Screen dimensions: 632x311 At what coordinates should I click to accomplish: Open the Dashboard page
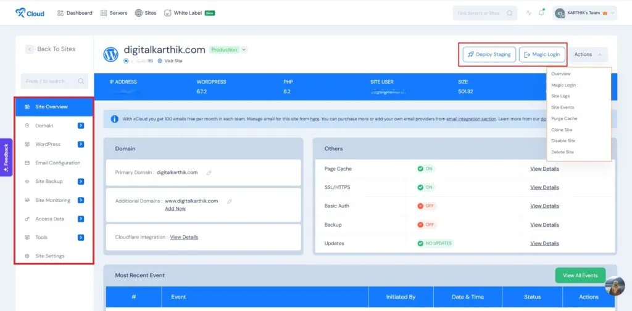coord(75,13)
